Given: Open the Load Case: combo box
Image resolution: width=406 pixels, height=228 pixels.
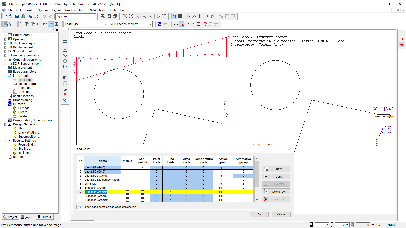Looking at the screenshot, I should (86, 24).
